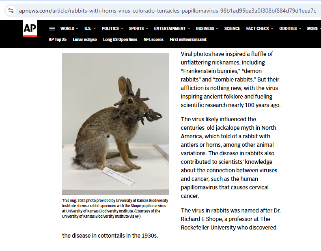Click the caption starting 'This Aug. 2025 photo'
The width and height of the screenshot is (321, 251).
(x=115, y=208)
